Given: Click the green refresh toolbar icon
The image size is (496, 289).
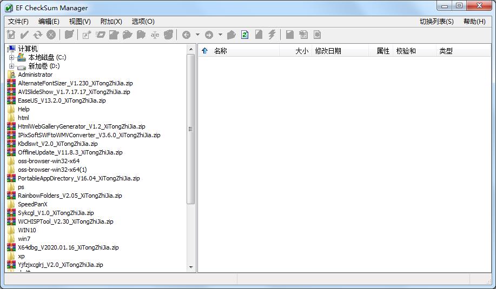Looking at the screenshot, I should point(244,35).
